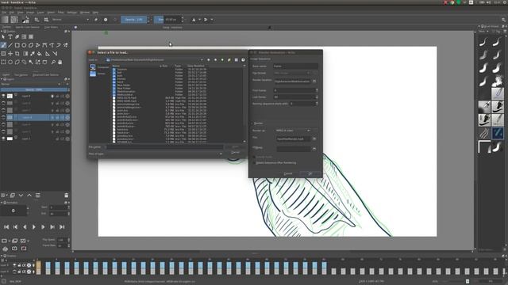Open the brush editor settings icon
The width and height of the screenshot is (508, 285).
[37, 20]
